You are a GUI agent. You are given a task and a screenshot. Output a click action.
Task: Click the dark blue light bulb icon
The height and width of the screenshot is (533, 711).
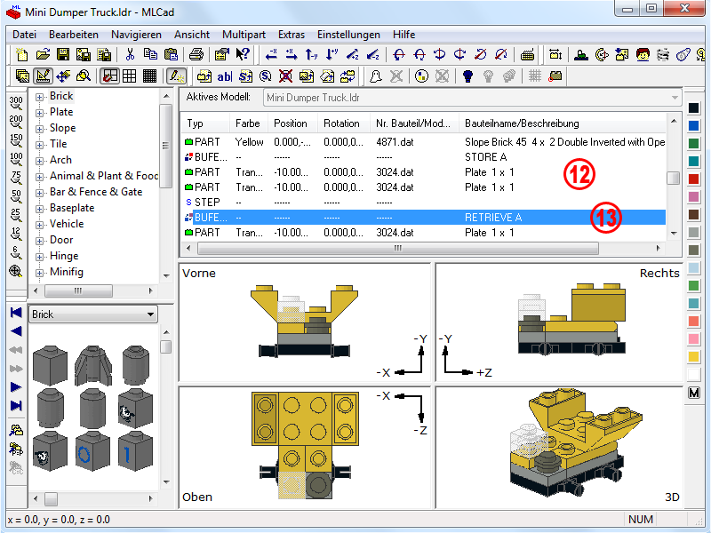click(467, 76)
